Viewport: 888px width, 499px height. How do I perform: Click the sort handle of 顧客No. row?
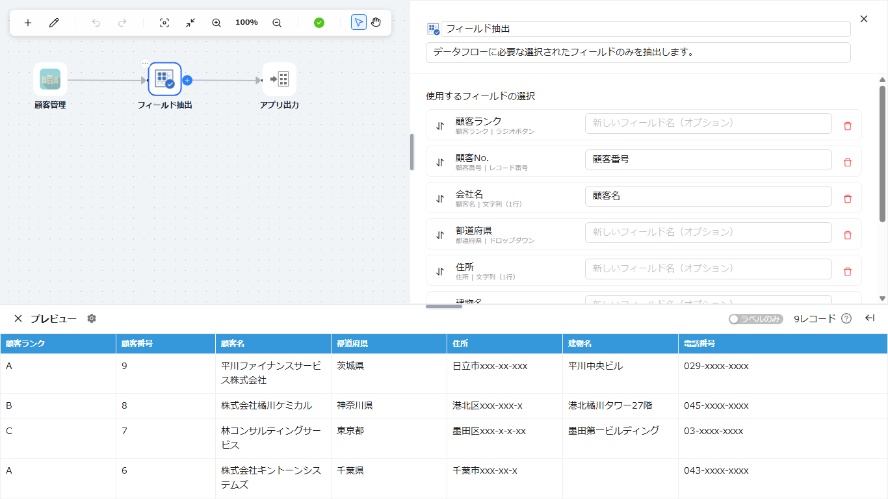click(440, 162)
